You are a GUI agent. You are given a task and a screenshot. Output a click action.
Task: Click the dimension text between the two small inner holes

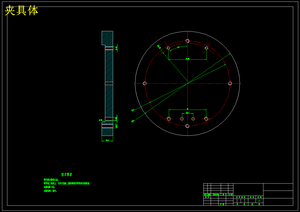tap(187, 113)
